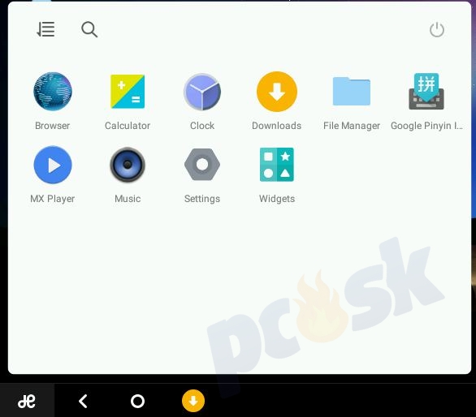The height and width of the screenshot is (417, 476).
Task: Tap the home circle button in taskbar
Action: [x=137, y=401]
